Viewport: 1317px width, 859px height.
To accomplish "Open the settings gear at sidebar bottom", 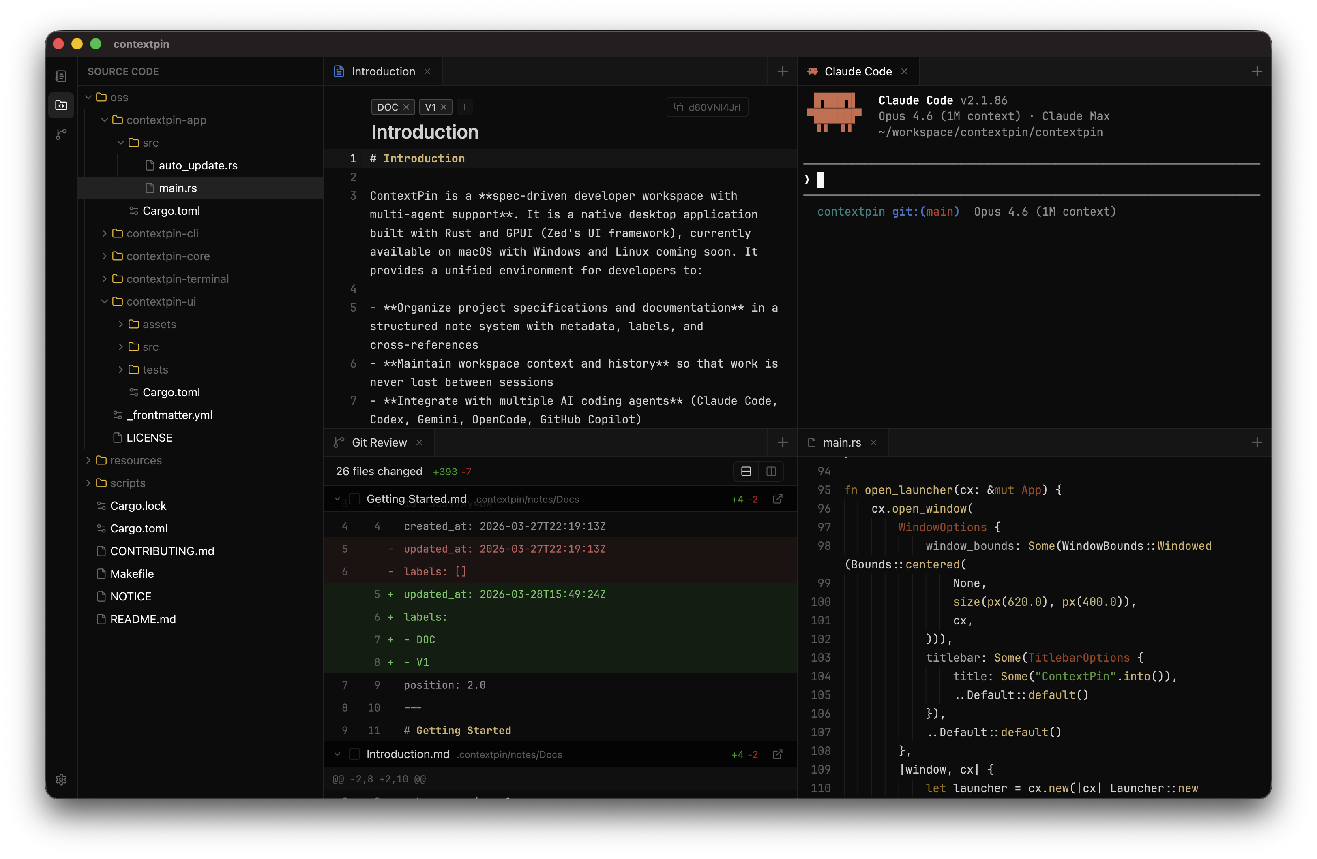I will (x=61, y=780).
